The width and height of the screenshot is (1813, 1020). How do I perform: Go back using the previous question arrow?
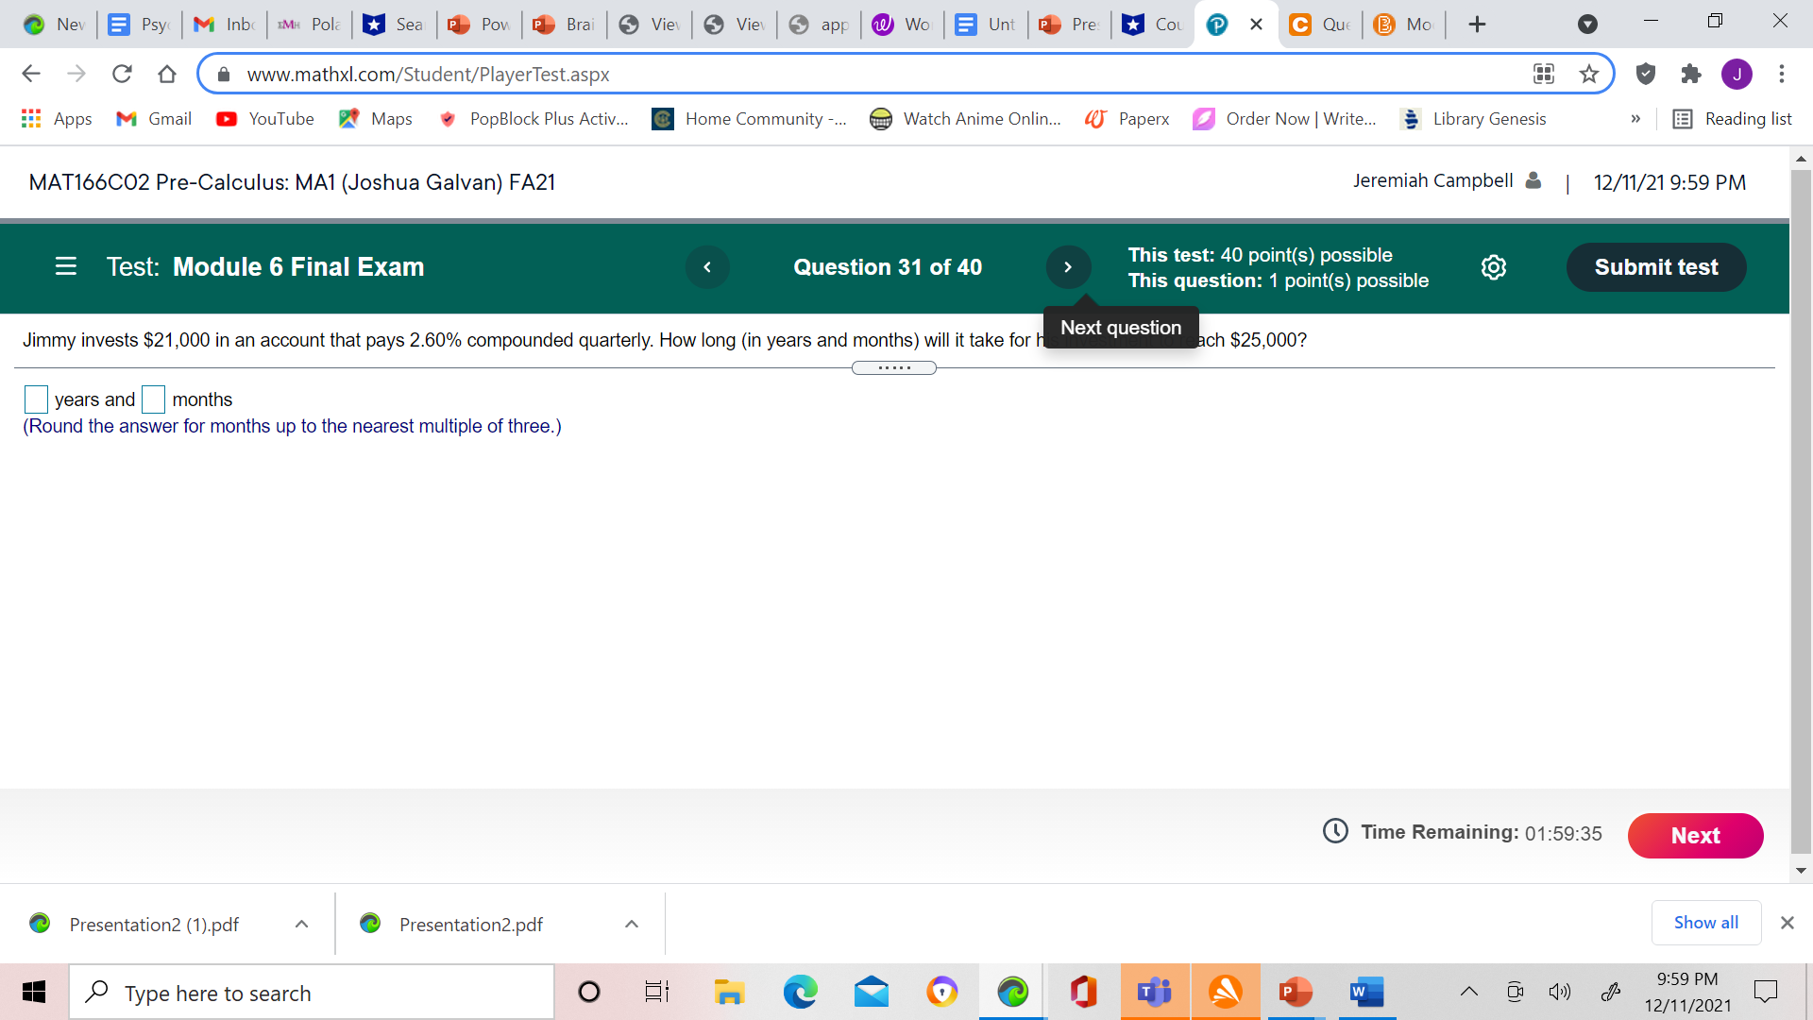[707, 267]
